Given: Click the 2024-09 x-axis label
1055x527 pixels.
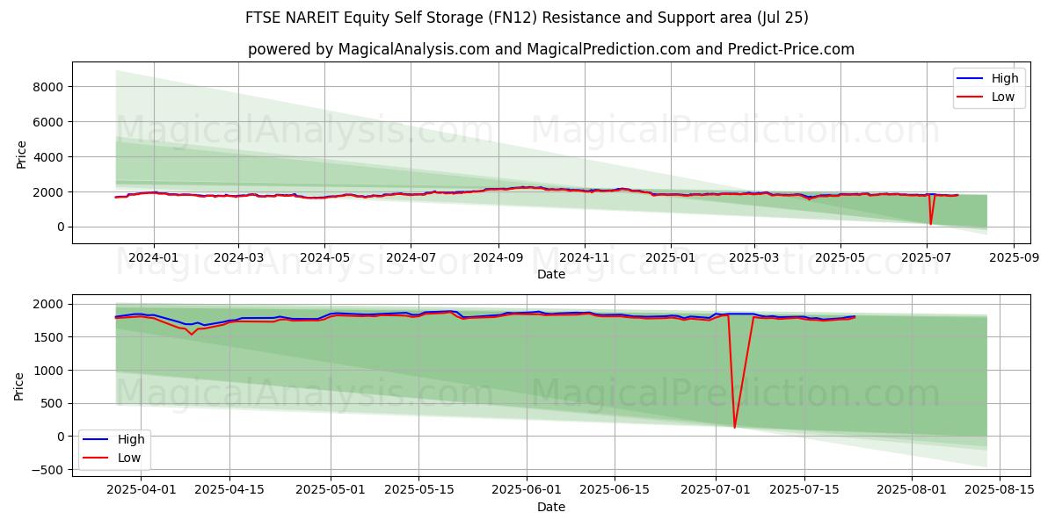Looking at the screenshot, I should (x=498, y=258).
